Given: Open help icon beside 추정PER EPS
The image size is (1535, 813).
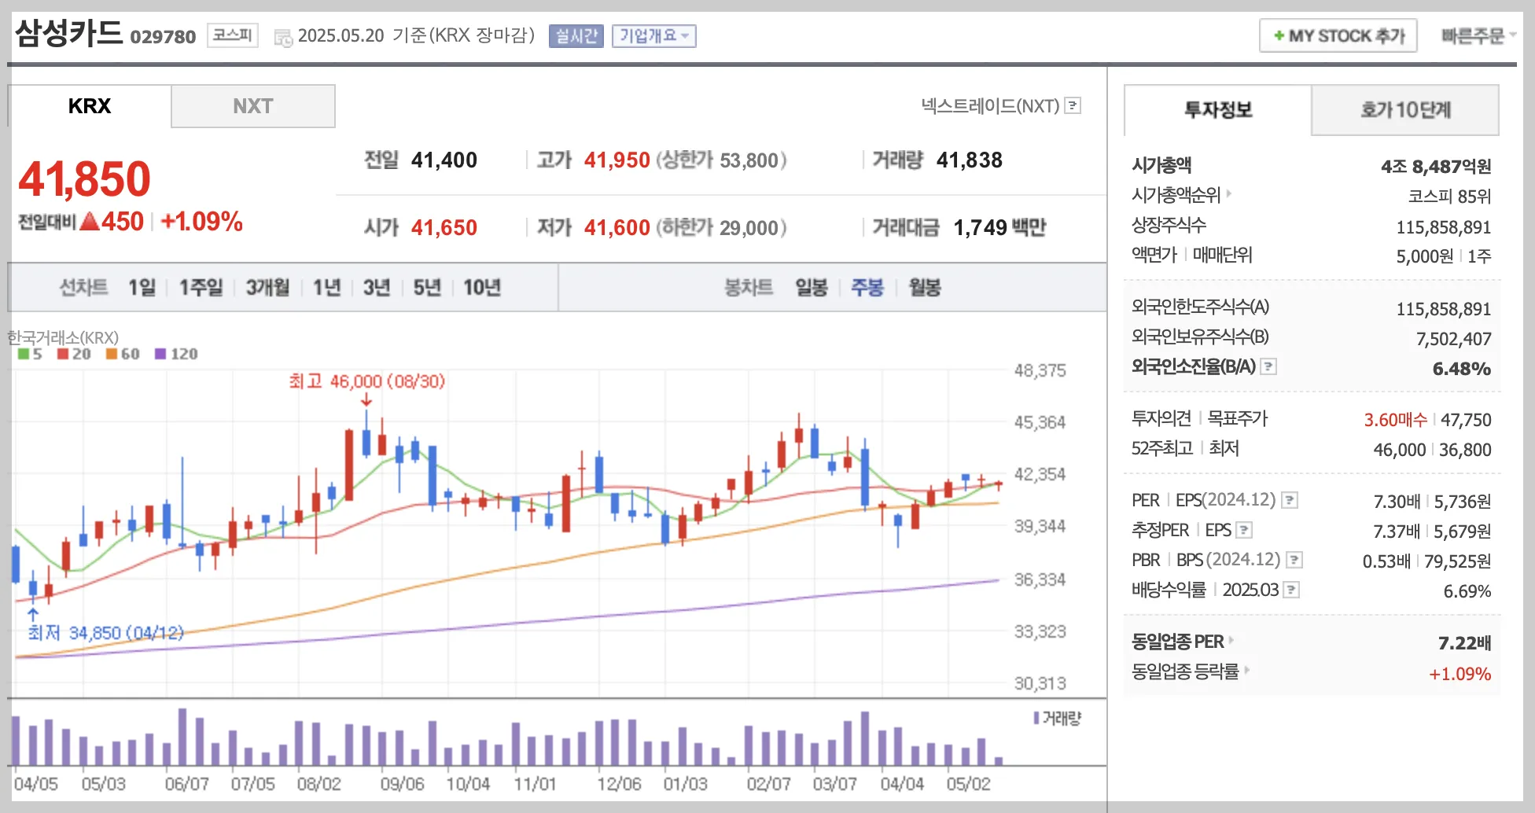Looking at the screenshot, I should click(x=1244, y=530).
